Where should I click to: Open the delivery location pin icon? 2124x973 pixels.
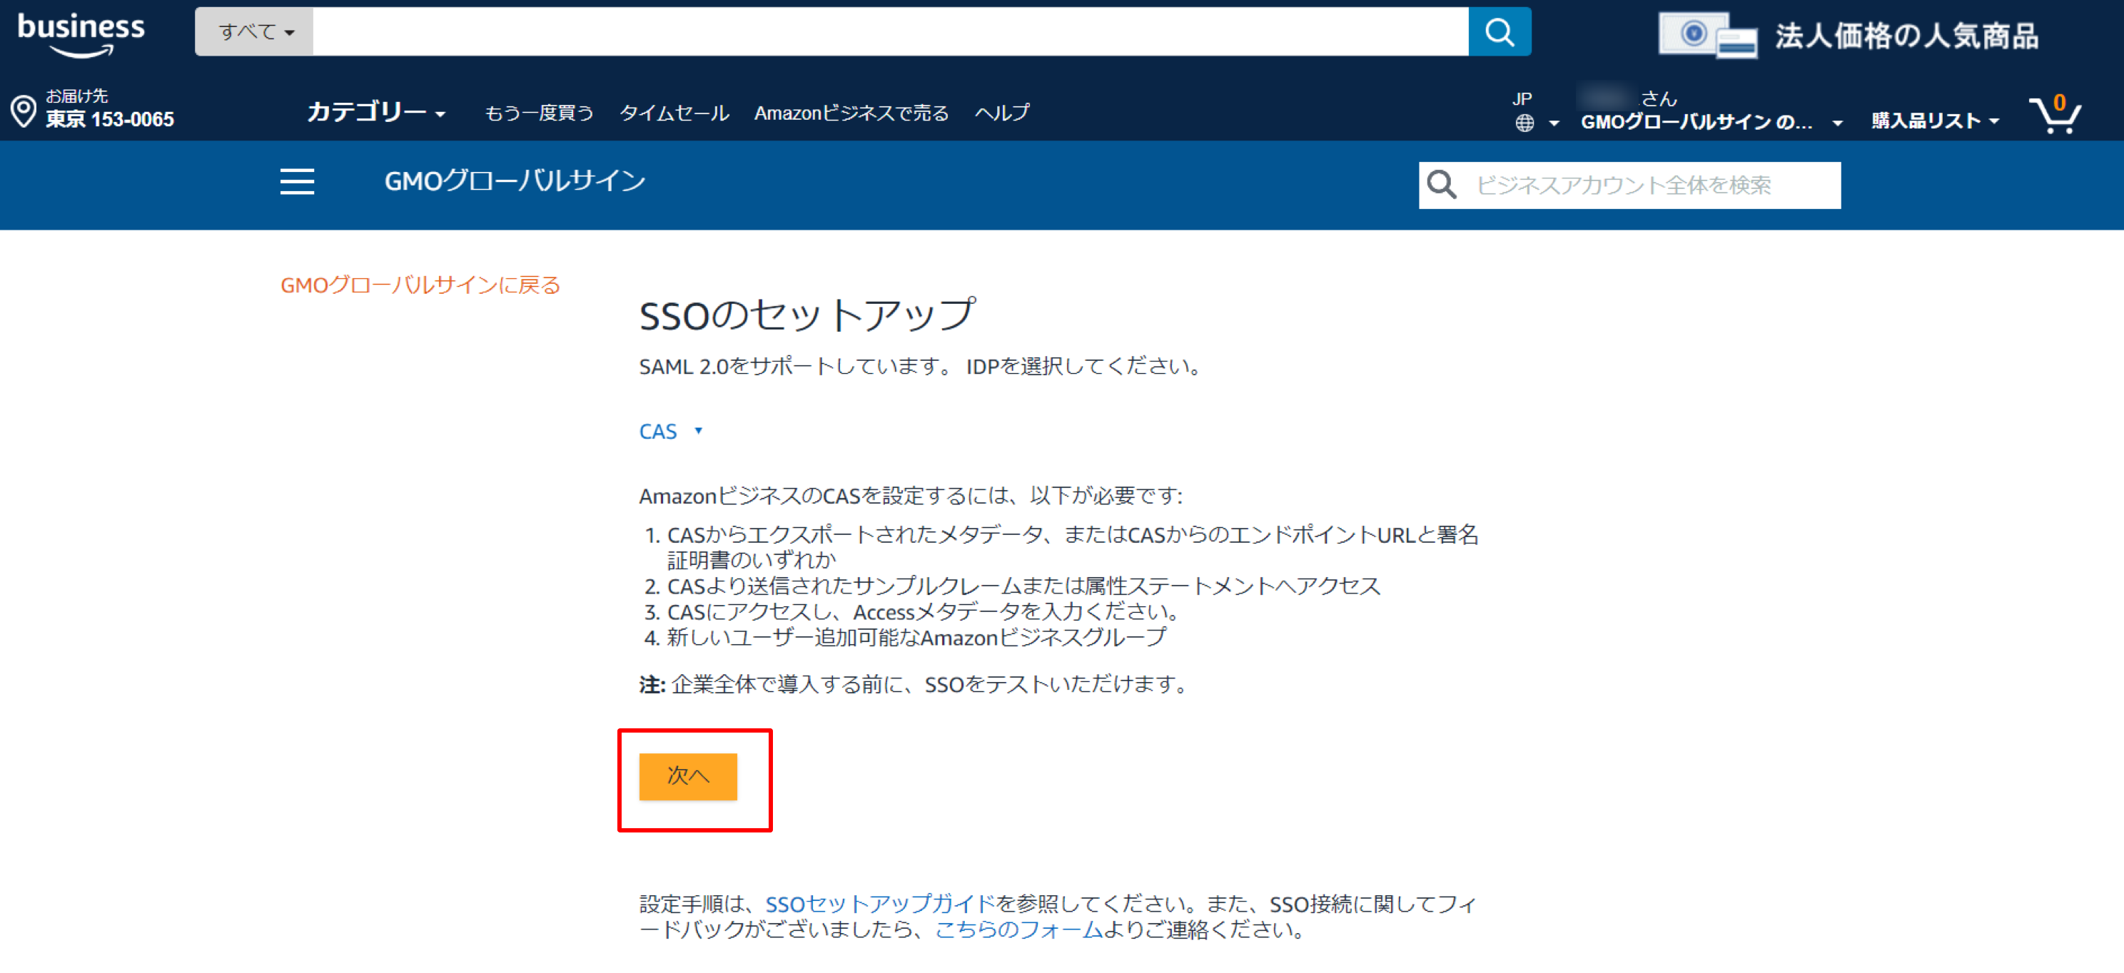[23, 111]
